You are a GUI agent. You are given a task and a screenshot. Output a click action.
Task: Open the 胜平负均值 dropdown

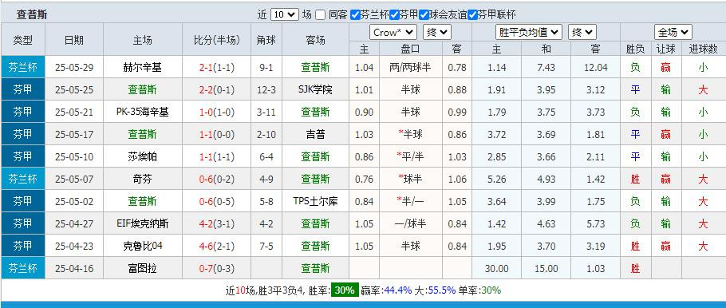[529, 33]
